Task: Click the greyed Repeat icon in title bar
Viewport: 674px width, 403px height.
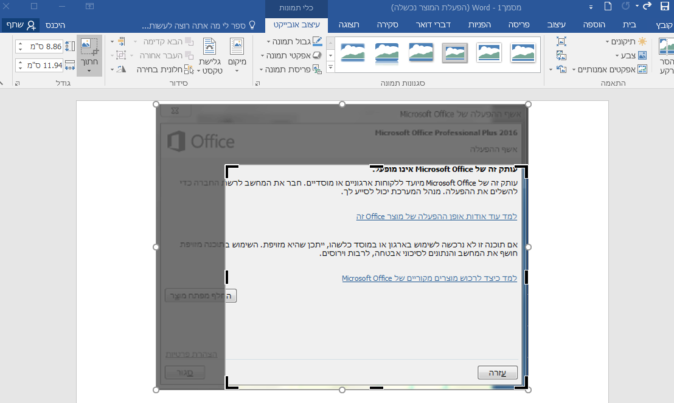Action: 625,6
